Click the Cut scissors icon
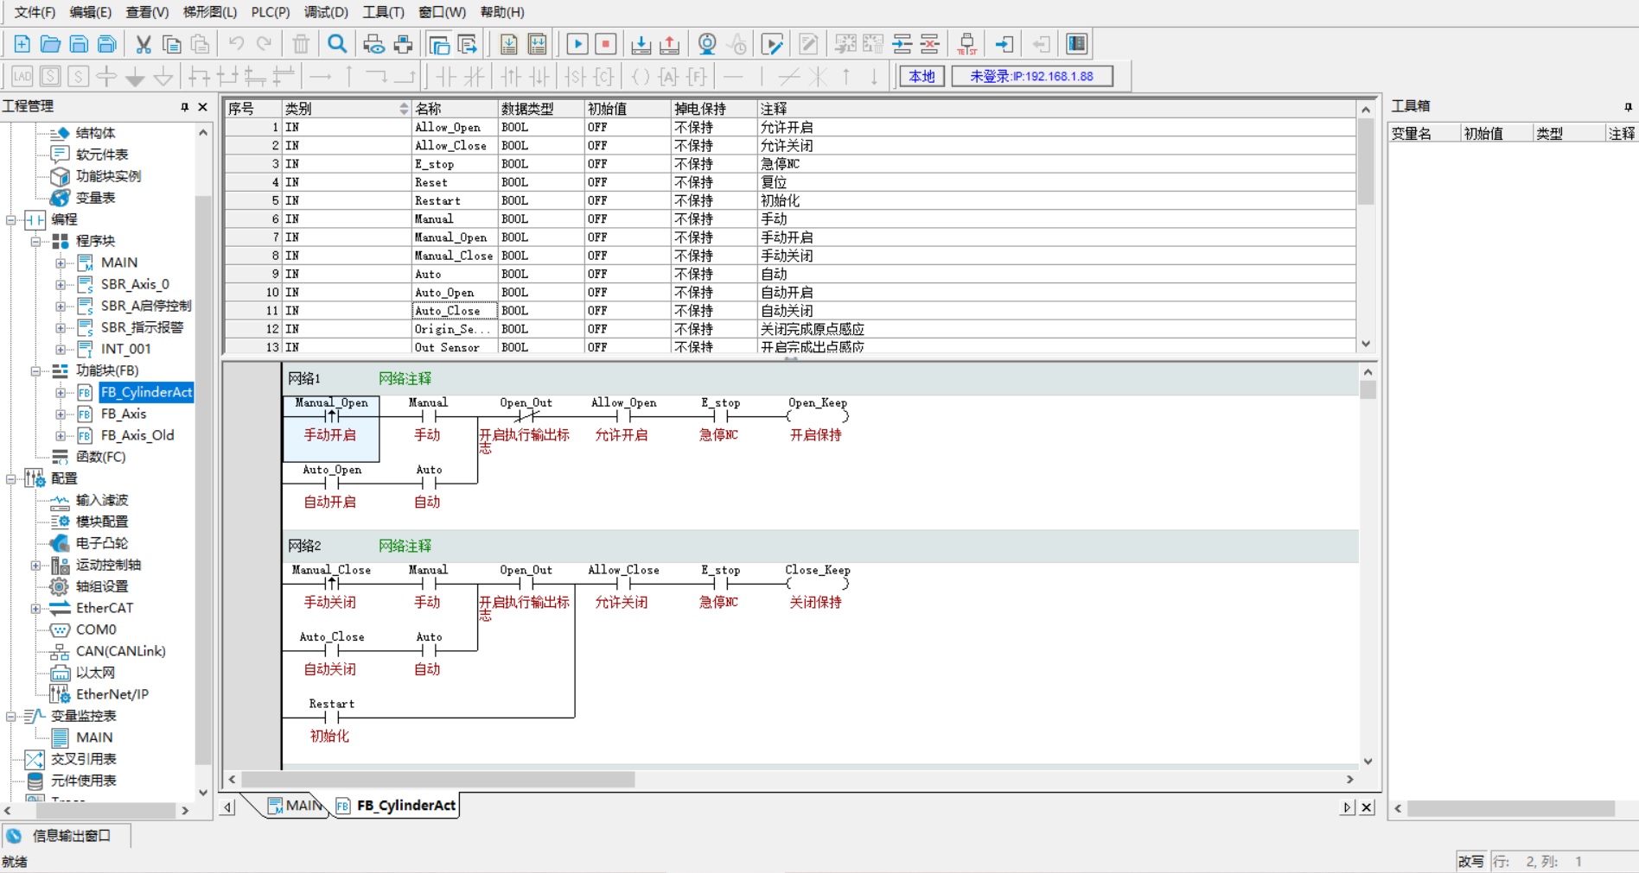Viewport: 1639px width, 873px height. click(x=143, y=44)
